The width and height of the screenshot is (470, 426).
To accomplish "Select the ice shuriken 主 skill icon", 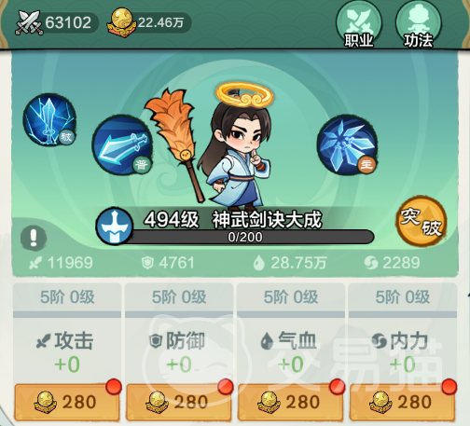I will pyautogui.click(x=348, y=144).
